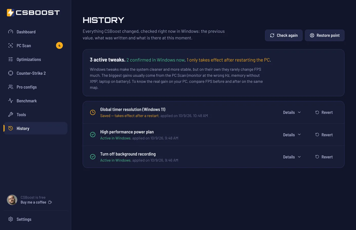The width and height of the screenshot is (356, 230).
Task: Click 'CSBoost is free' text
Action: coord(33,197)
